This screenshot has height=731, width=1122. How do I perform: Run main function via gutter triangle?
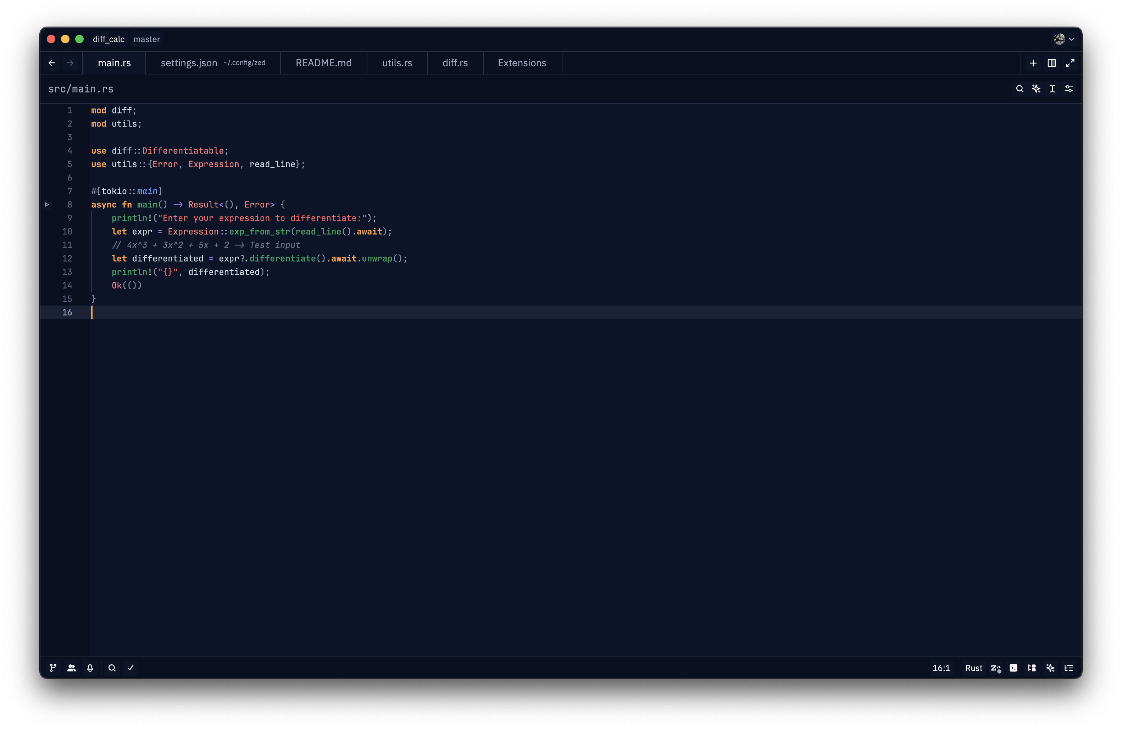click(47, 205)
